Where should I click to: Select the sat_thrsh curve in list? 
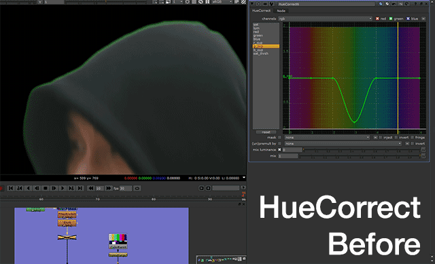[x=261, y=54]
